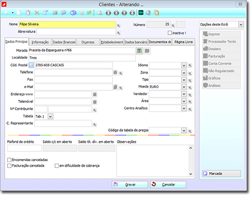Click the green arrows toolbar icon

coord(89,13)
